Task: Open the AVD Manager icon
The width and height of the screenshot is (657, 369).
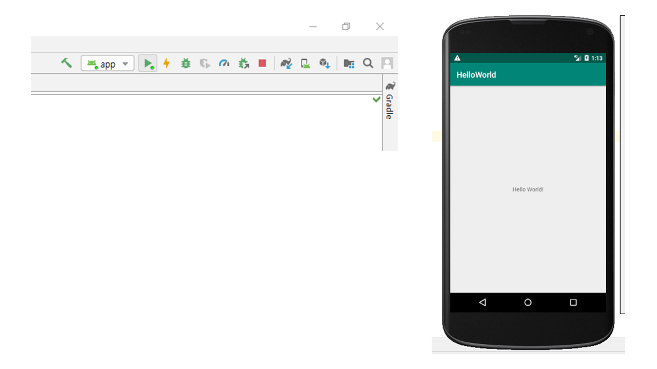Action: (305, 64)
